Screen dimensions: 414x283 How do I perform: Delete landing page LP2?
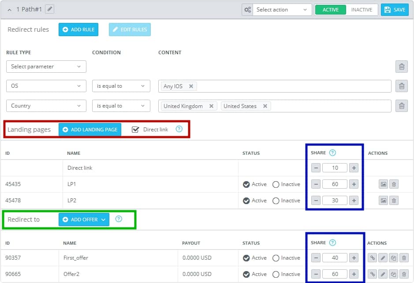click(394, 201)
